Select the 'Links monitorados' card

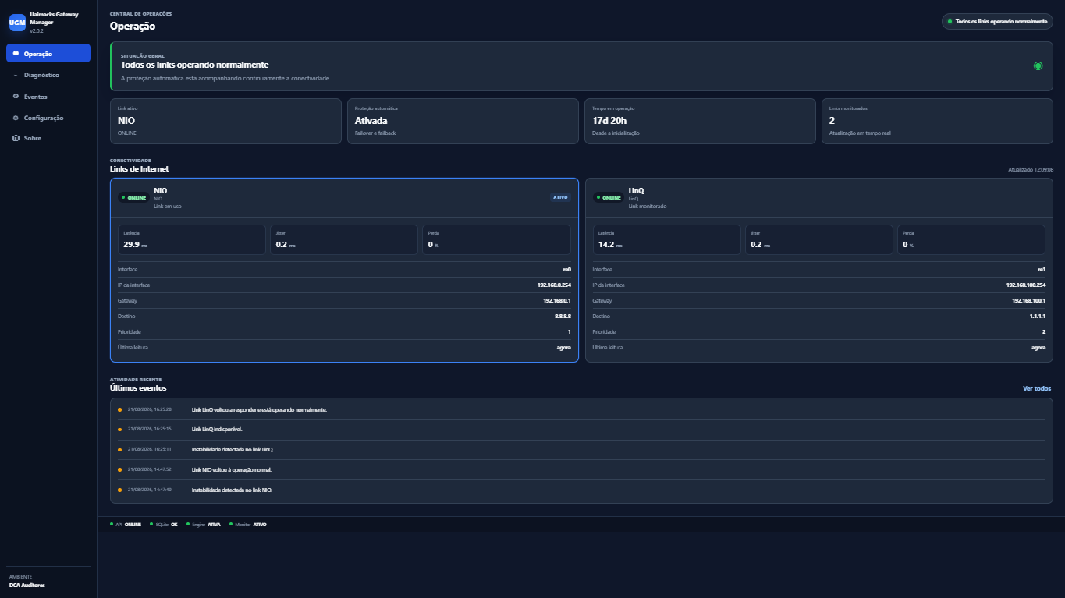click(937, 121)
